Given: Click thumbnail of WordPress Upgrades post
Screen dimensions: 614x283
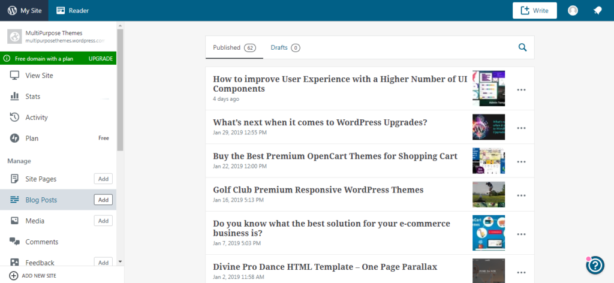Looking at the screenshot, I should pyautogui.click(x=489, y=127).
